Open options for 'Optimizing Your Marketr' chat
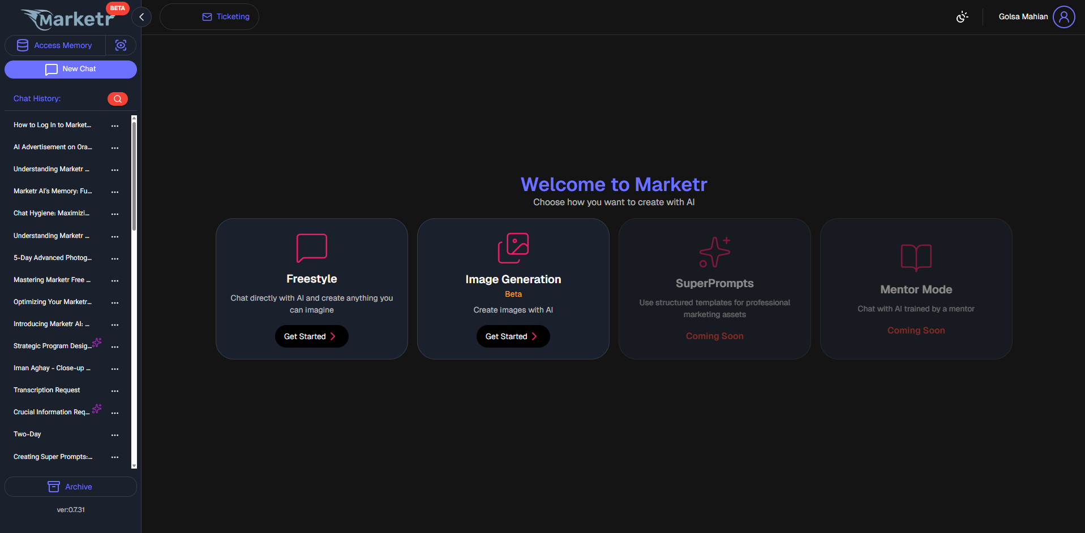 [115, 302]
